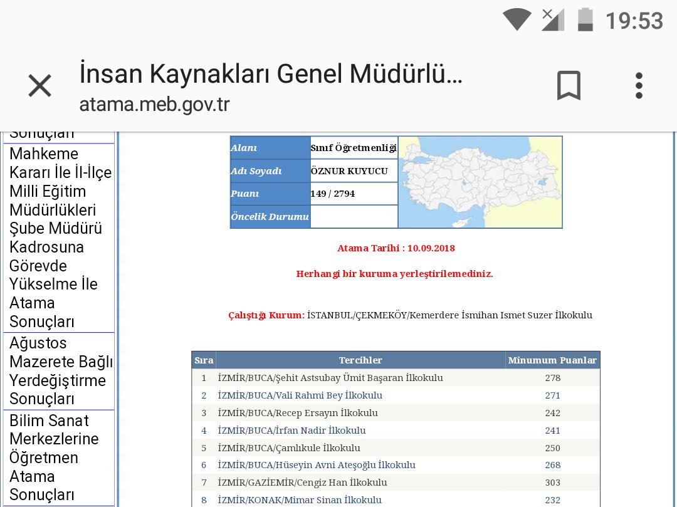Click the Turkey map image

[480, 182]
